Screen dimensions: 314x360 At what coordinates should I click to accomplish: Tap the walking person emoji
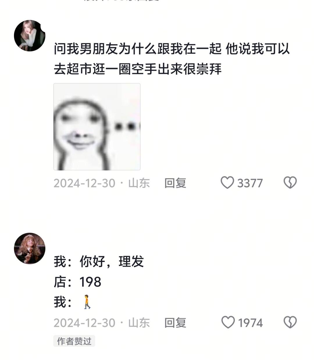pos(87,302)
